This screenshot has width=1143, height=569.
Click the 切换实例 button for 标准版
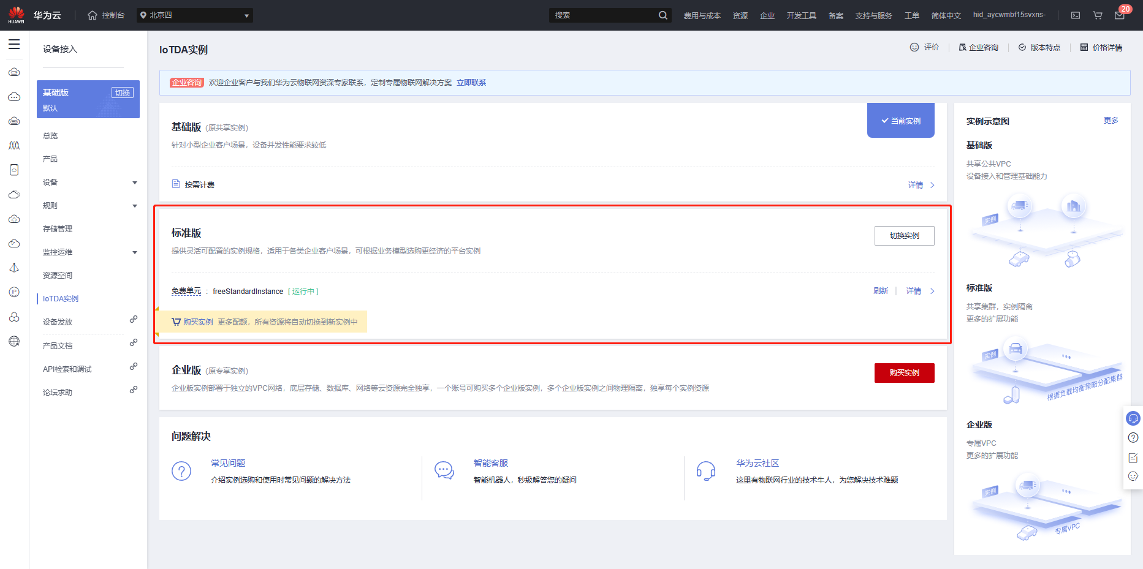point(905,236)
